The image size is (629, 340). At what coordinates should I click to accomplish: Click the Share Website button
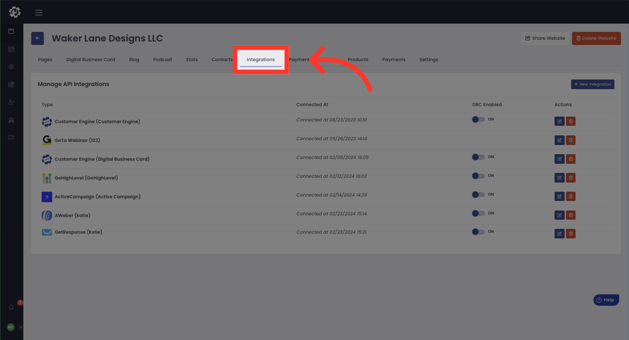545,38
